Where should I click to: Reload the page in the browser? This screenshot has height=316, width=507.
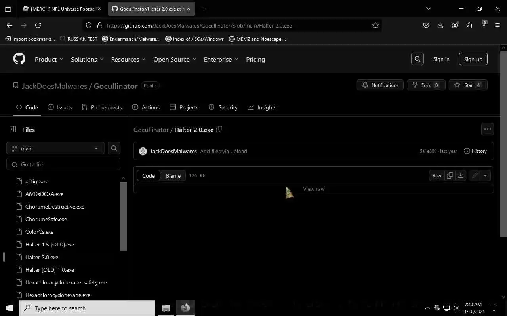38,25
